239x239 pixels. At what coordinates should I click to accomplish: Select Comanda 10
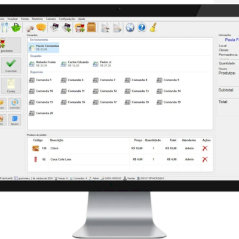coord(41,91)
